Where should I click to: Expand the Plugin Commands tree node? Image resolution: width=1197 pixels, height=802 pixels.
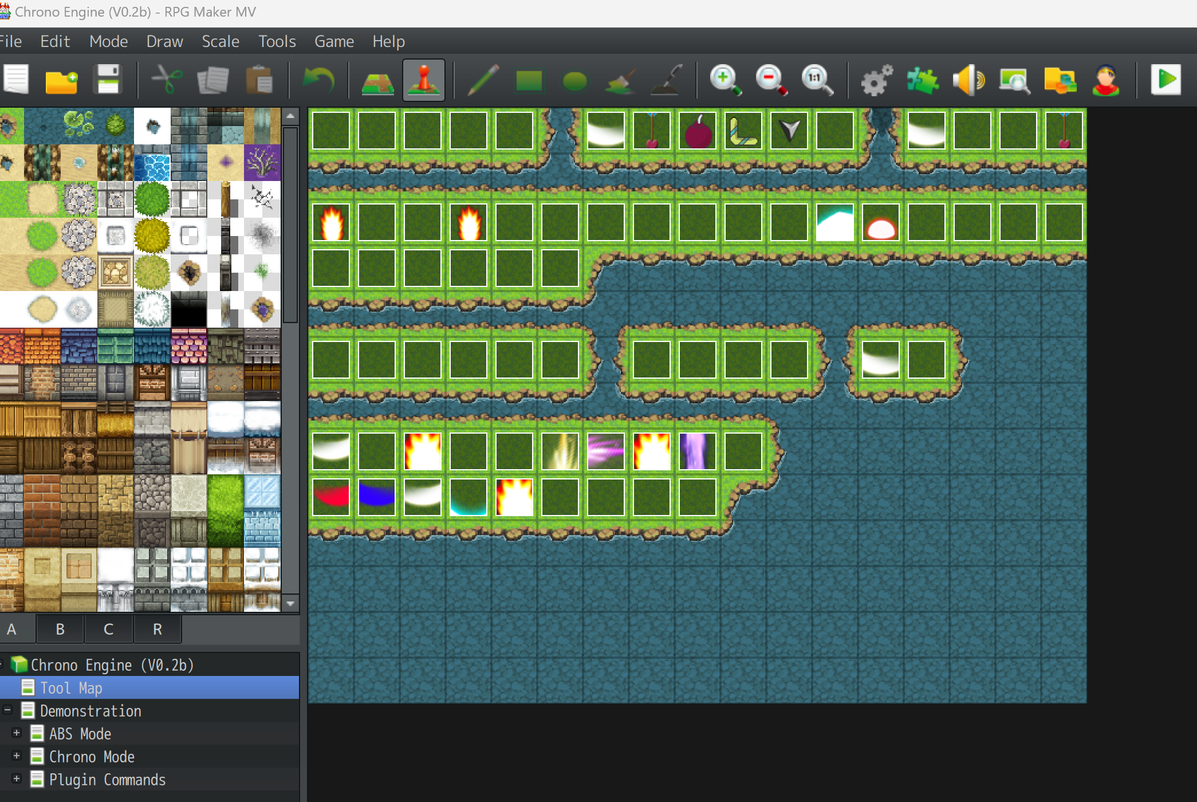pyautogui.click(x=17, y=779)
